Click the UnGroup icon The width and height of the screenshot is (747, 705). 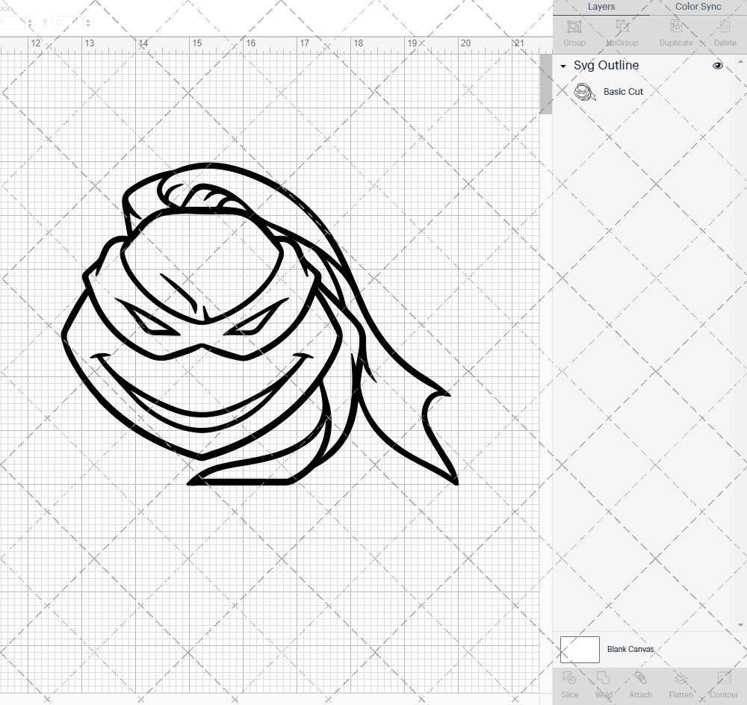[622, 31]
